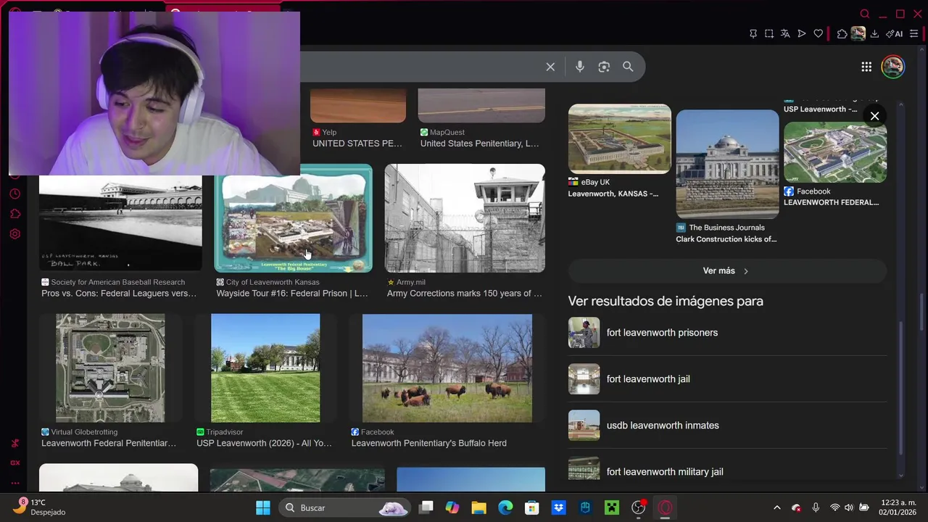Open History clock icon in Opera sidebar
Viewport: 928px width, 522px height.
(x=14, y=194)
